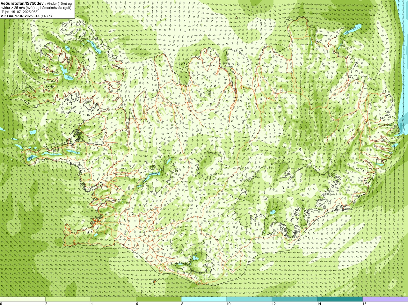Click legend tick label "0"
The width and height of the screenshot is (408, 306).
coord(1,304)
